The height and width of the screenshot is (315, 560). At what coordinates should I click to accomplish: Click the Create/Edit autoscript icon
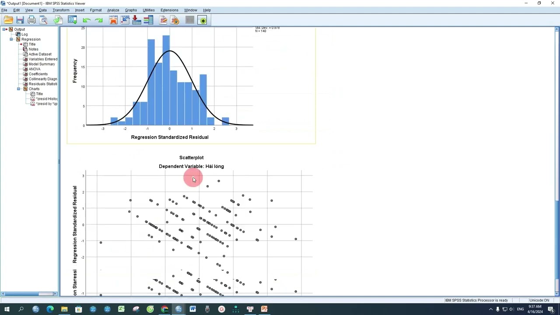click(x=163, y=20)
